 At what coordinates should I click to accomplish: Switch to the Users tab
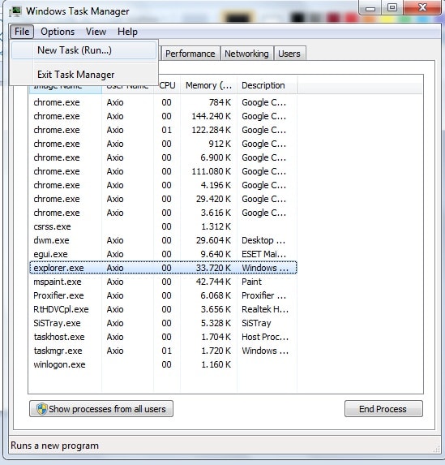pos(289,54)
